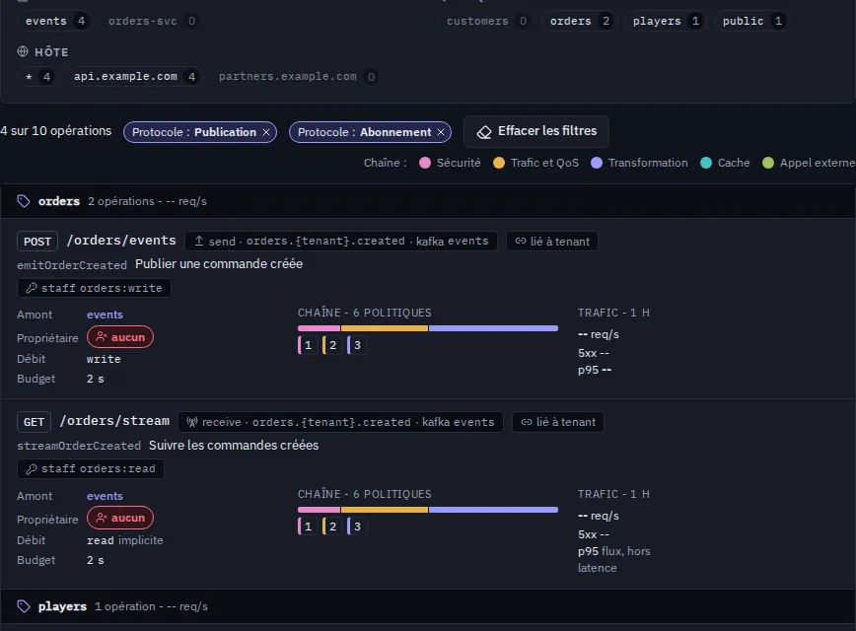Image resolution: width=856 pixels, height=631 pixels.
Task: Expand policy group 1 in /orders/stream chain
Action: [308, 526]
